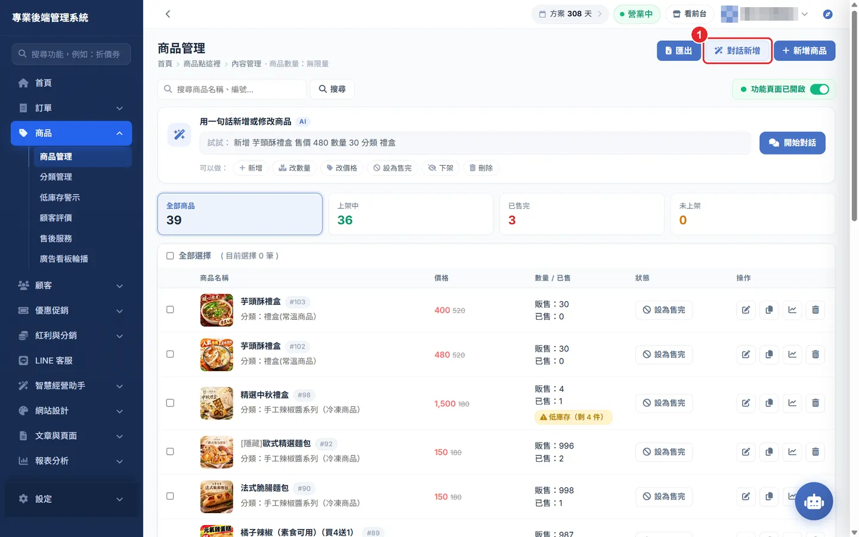Click the 芋頭酥禮盒 #103 product thumbnail
Image resolution: width=859 pixels, height=537 pixels.
coord(217,310)
